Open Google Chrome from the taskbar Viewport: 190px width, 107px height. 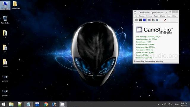click(46, 104)
